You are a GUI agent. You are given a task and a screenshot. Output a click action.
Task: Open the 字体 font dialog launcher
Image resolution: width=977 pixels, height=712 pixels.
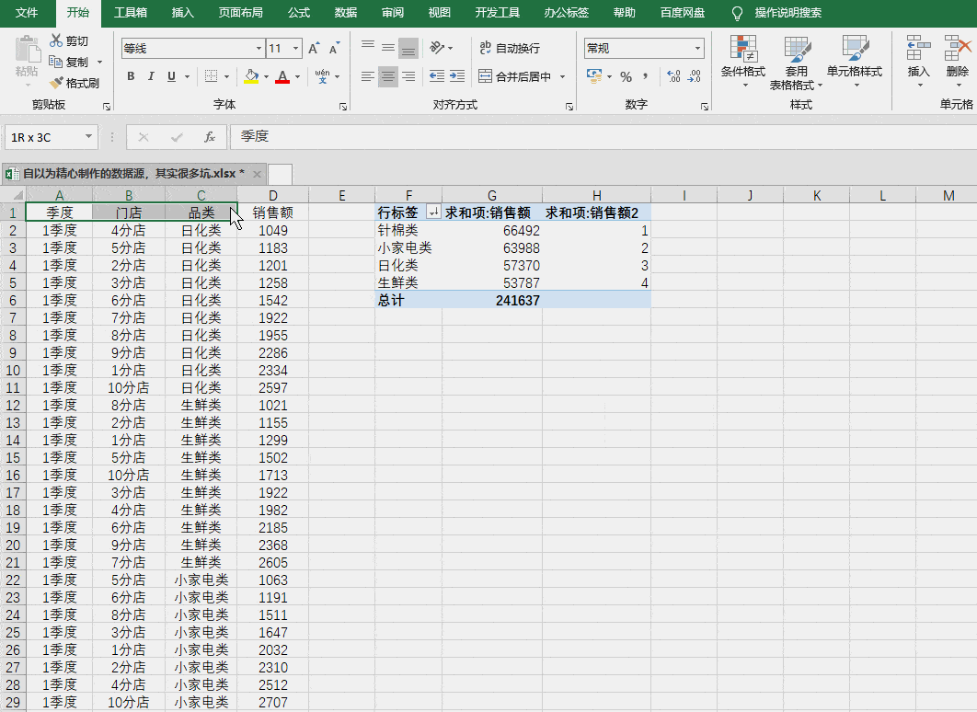coord(343,107)
